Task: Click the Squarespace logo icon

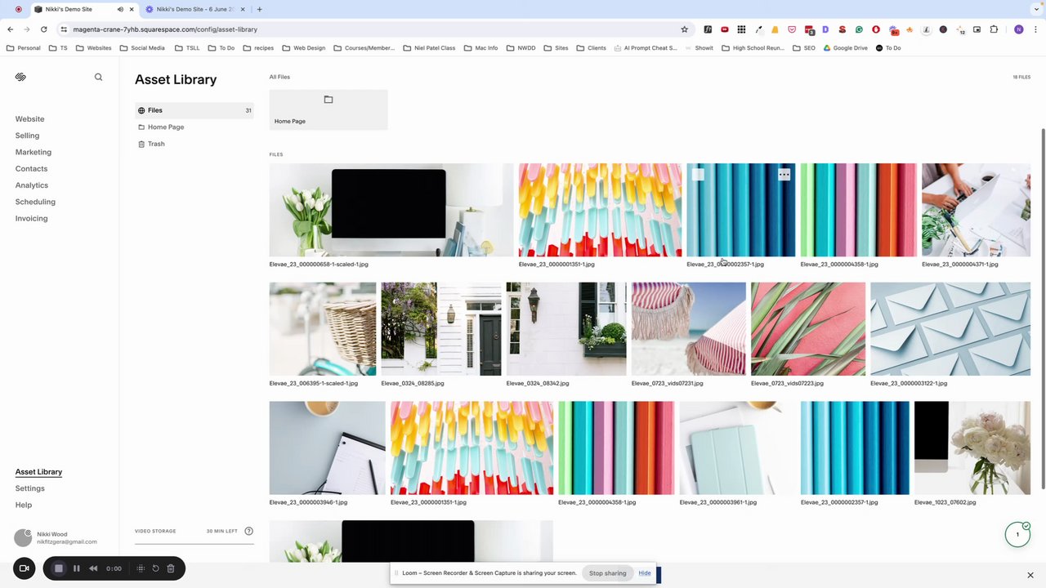Action: 20,78
